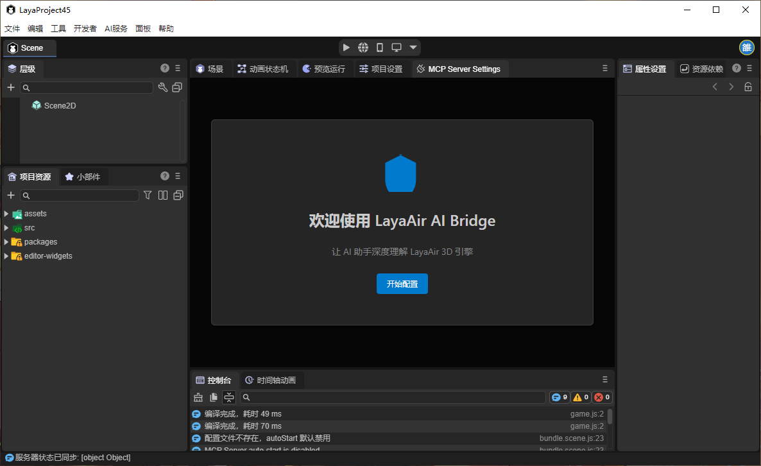This screenshot has height=466, width=761.
Task: Switch to the 动画状态机 tab
Action: (262, 69)
